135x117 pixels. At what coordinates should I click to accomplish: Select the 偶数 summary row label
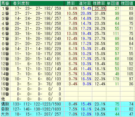(x=5, y=104)
